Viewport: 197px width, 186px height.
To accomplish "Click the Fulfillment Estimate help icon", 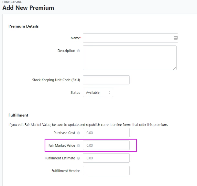I will 78,158.
